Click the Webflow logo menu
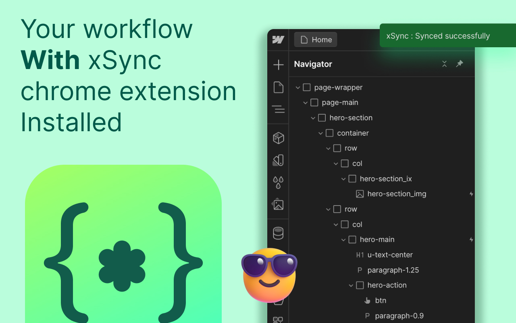Screen dimensions: 516x323 (x=278, y=40)
